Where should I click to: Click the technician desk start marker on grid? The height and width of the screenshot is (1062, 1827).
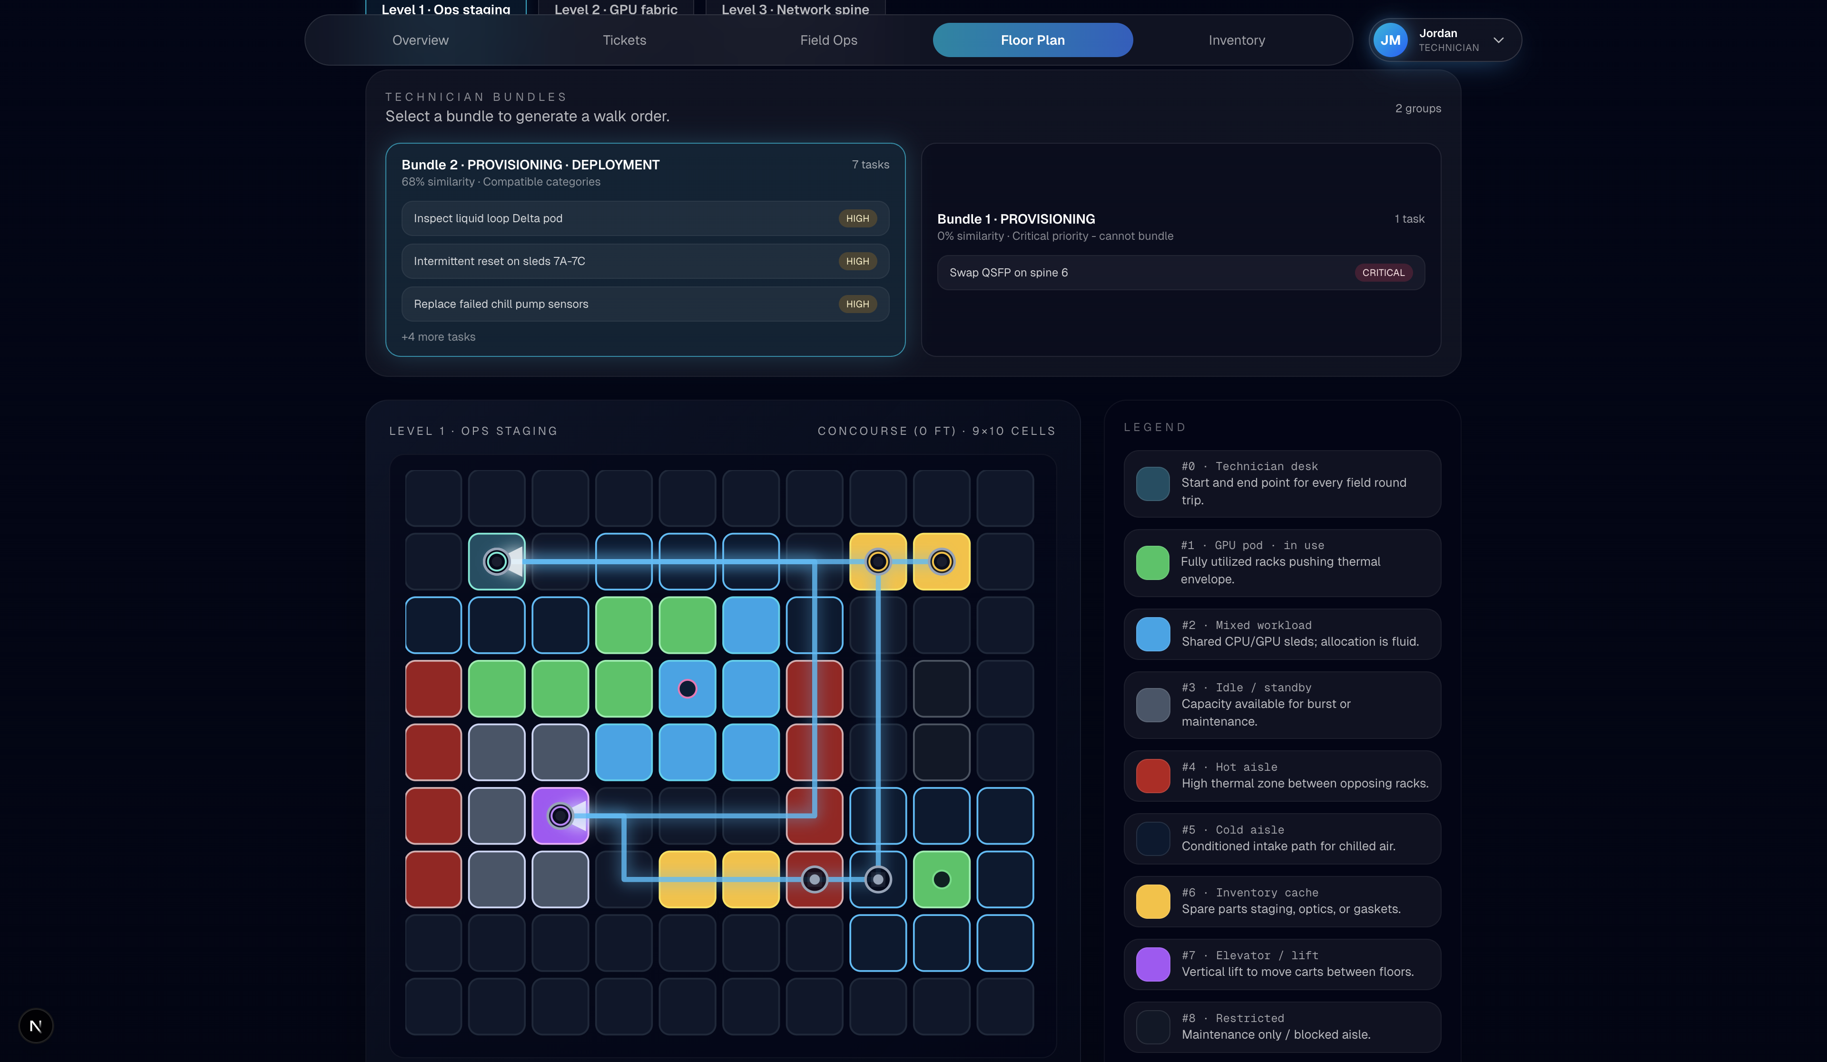coord(497,561)
